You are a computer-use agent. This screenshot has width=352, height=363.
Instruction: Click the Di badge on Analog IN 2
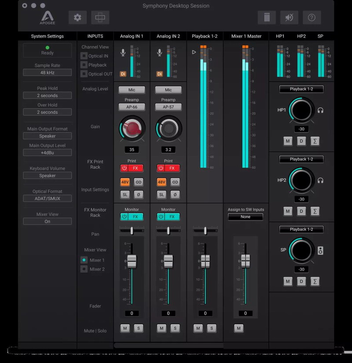pos(159,74)
